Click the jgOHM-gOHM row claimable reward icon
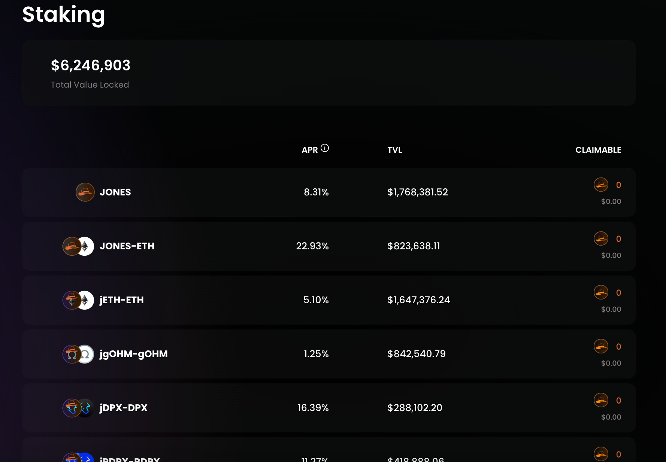The width and height of the screenshot is (666, 462). [x=601, y=346]
